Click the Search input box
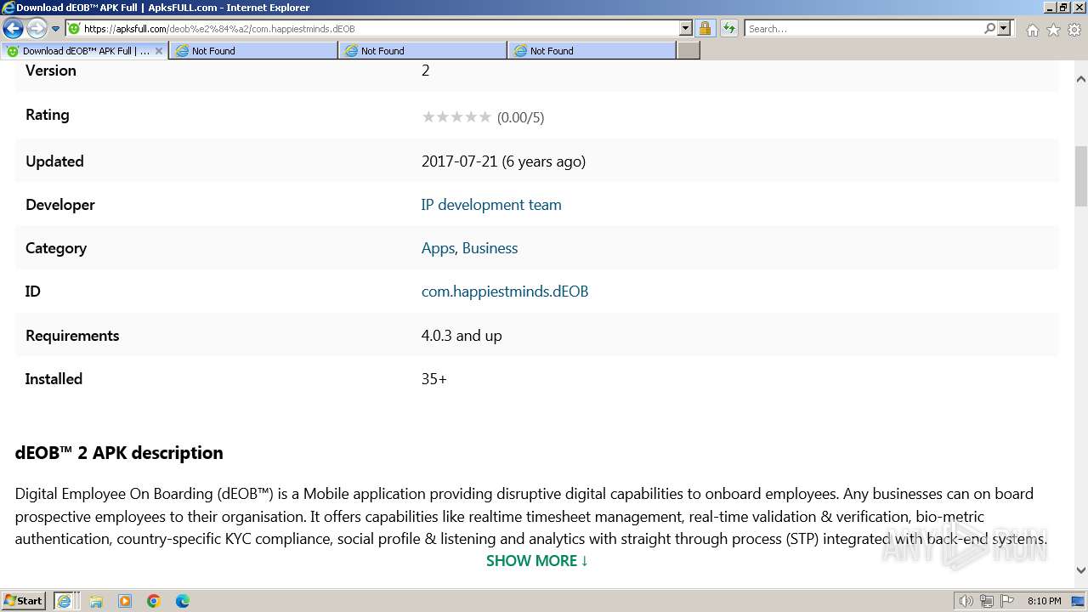The width and height of the screenshot is (1088, 612). tap(864, 29)
